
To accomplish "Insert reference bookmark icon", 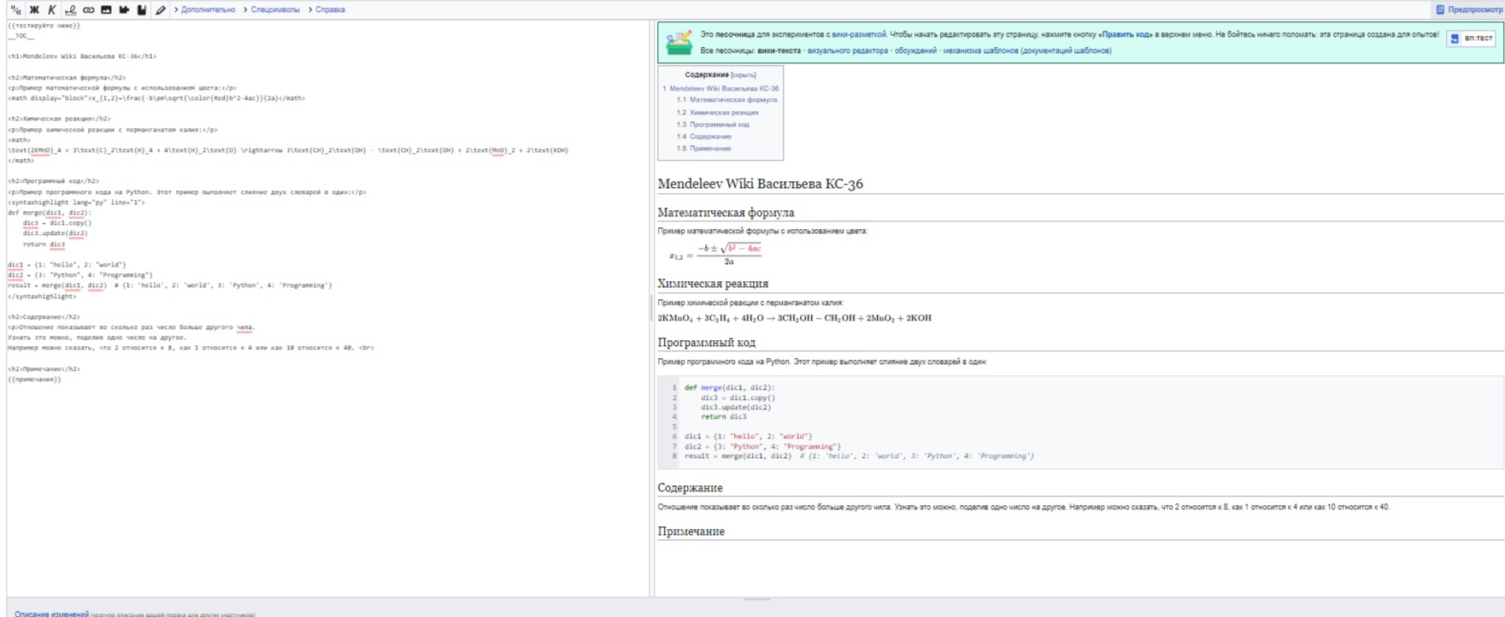I will [142, 9].
